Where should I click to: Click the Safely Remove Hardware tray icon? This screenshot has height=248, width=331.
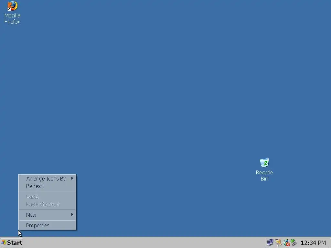tap(294, 243)
